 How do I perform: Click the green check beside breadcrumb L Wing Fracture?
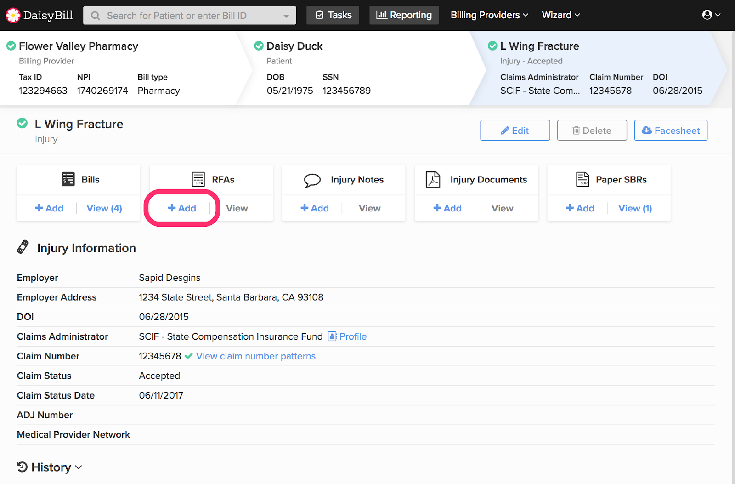[x=492, y=46]
